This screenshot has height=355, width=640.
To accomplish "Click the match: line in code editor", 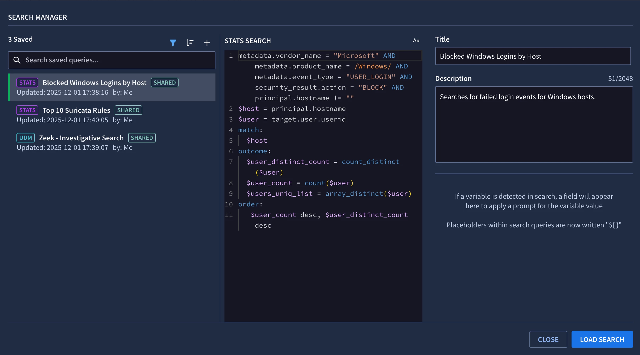I will pos(250,130).
